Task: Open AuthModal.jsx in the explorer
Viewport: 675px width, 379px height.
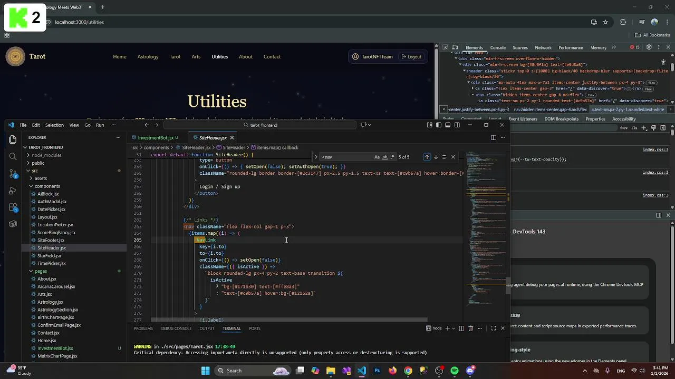Action: click(52, 202)
